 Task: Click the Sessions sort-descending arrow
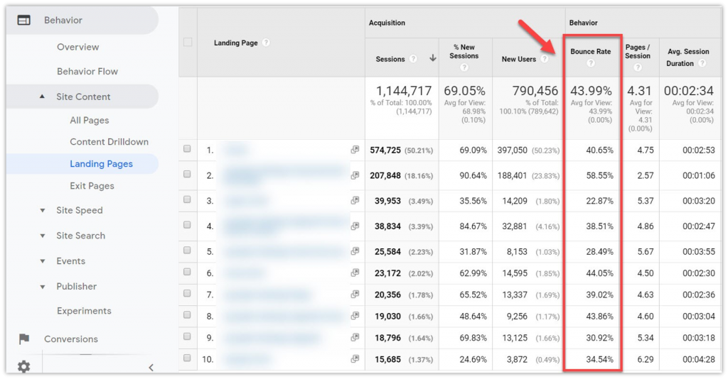click(x=433, y=58)
